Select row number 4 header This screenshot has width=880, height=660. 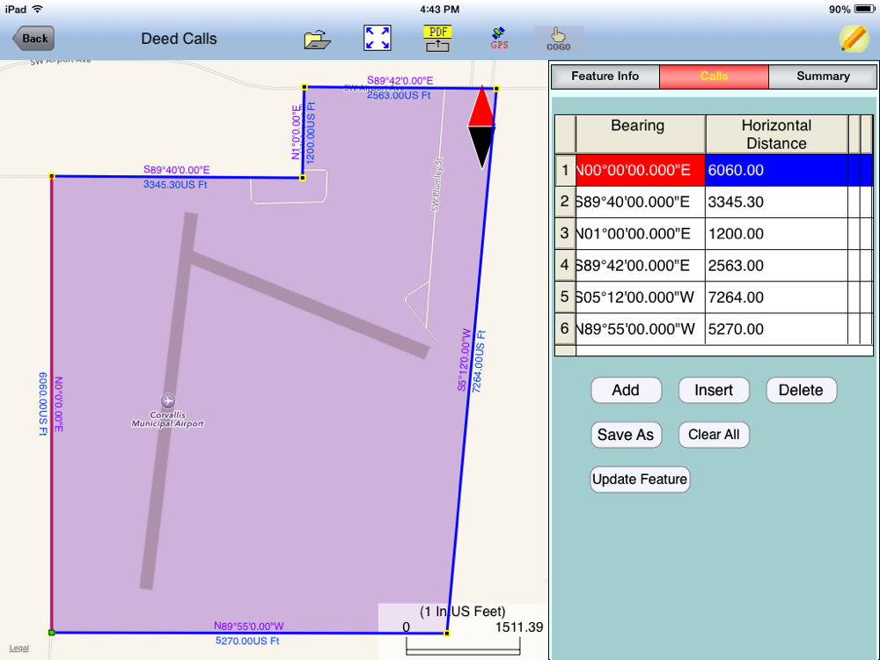click(565, 266)
